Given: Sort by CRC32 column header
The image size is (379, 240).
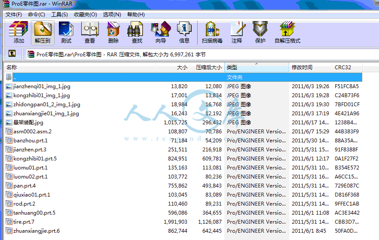Looking at the screenshot, I should [x=347, y=67].
